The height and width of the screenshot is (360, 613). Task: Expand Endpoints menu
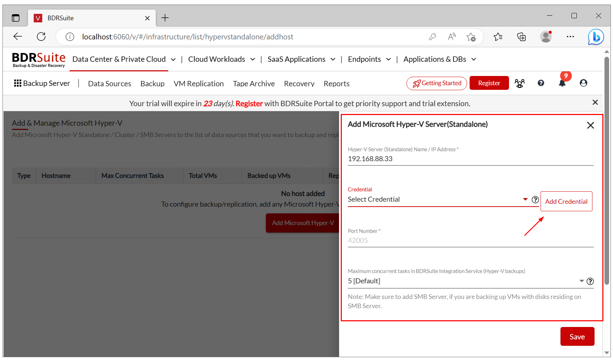(369, 59)
